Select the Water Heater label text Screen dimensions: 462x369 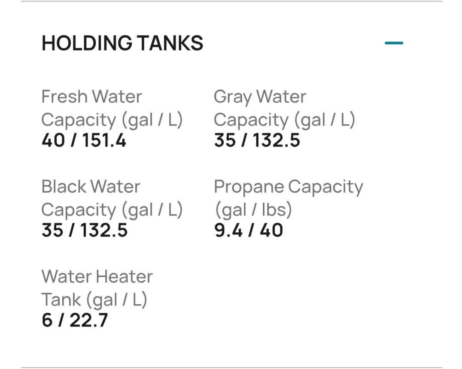coord(97,277)
